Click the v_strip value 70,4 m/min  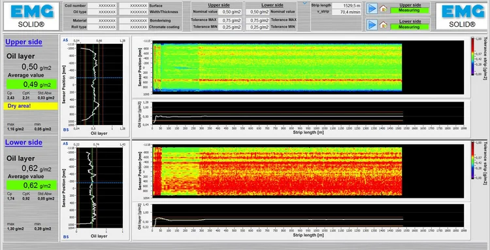pyautogui.click(x=346, y=12)
